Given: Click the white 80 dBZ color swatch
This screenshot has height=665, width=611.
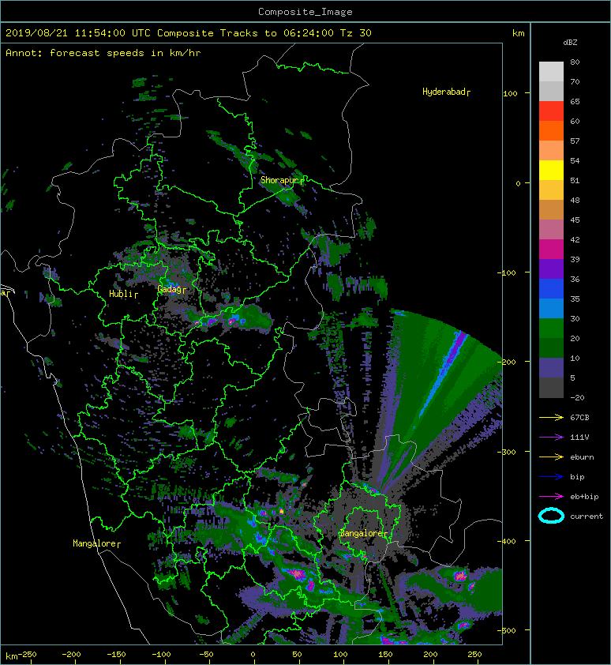Looking at the screenshot, I should [x=551, y=71].
